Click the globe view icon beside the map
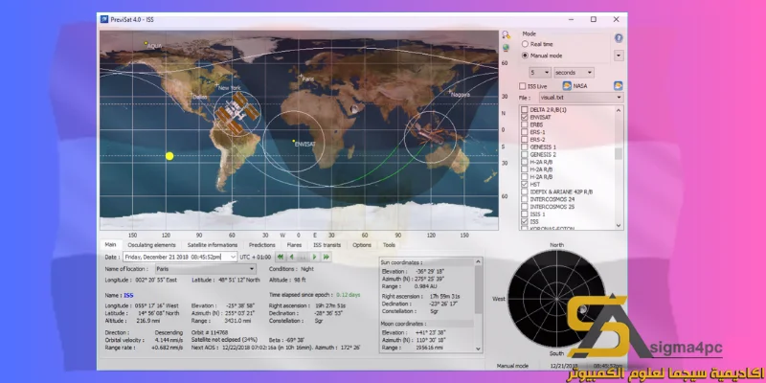Viewport: 766px width, 383px height. [506, 48]
